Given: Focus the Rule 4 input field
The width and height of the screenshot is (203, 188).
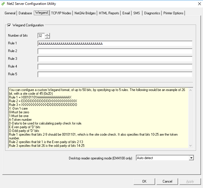Looking at the screenshot, I should (x=115, y=67).
